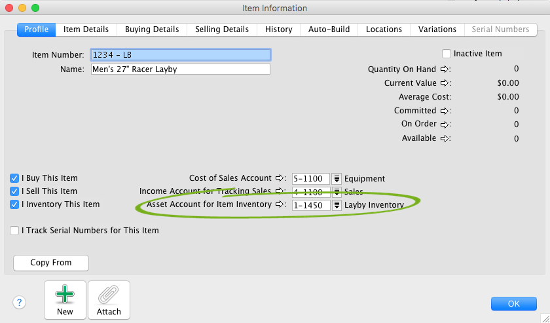
Task: Click the Name text field
Action: coord(180,69)
